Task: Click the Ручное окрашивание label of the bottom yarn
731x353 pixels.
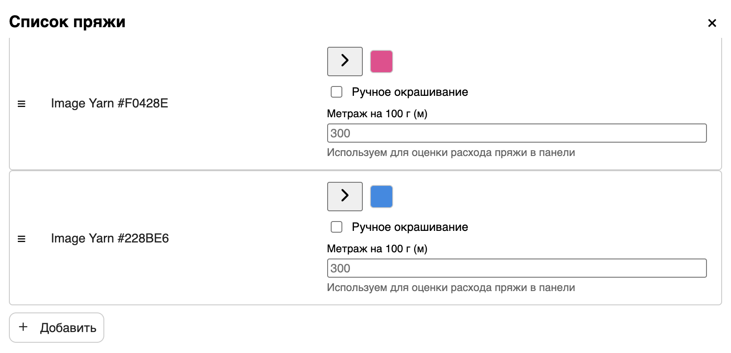Action: pos(410,227)
